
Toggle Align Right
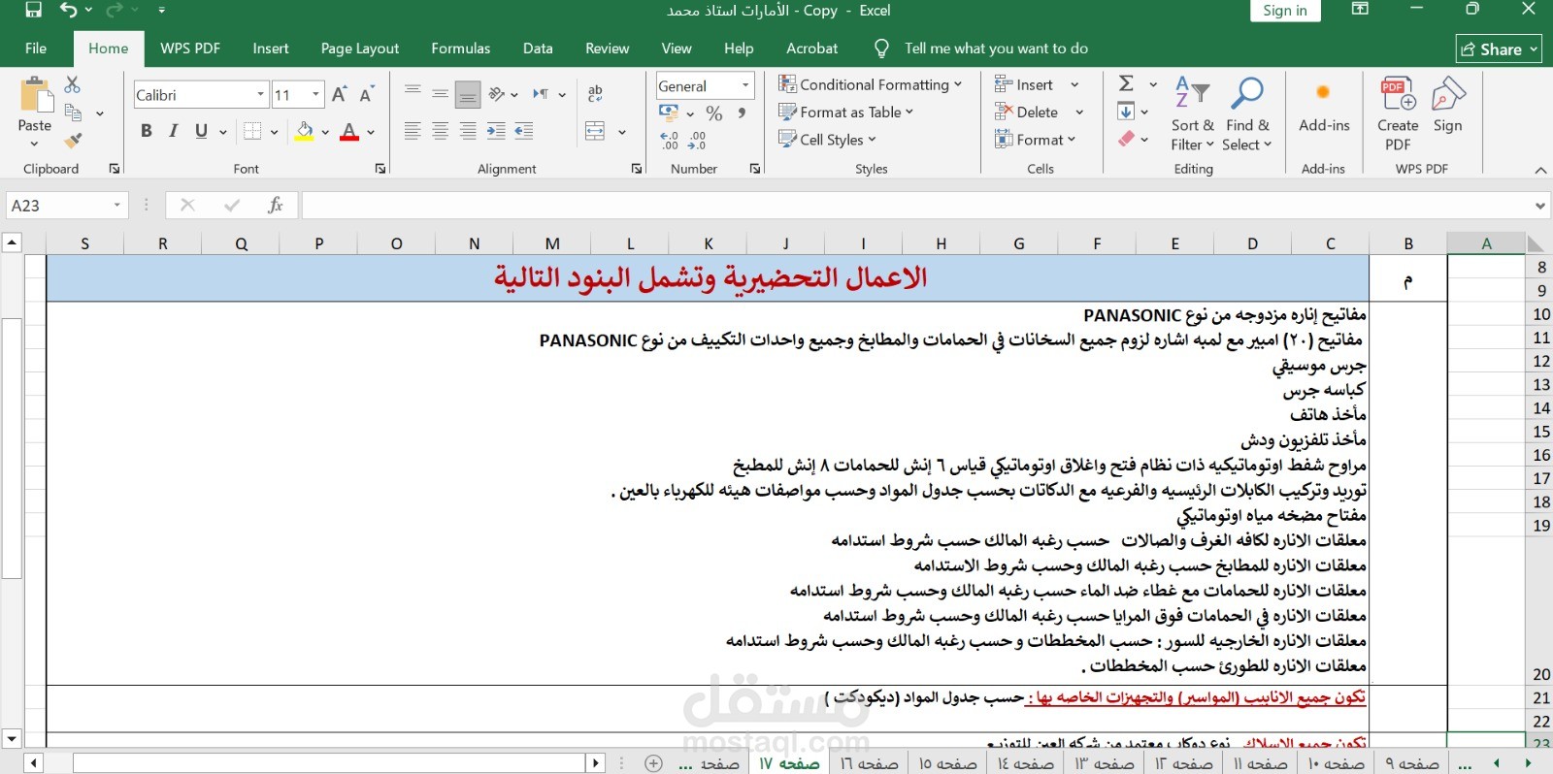point(468,131)
